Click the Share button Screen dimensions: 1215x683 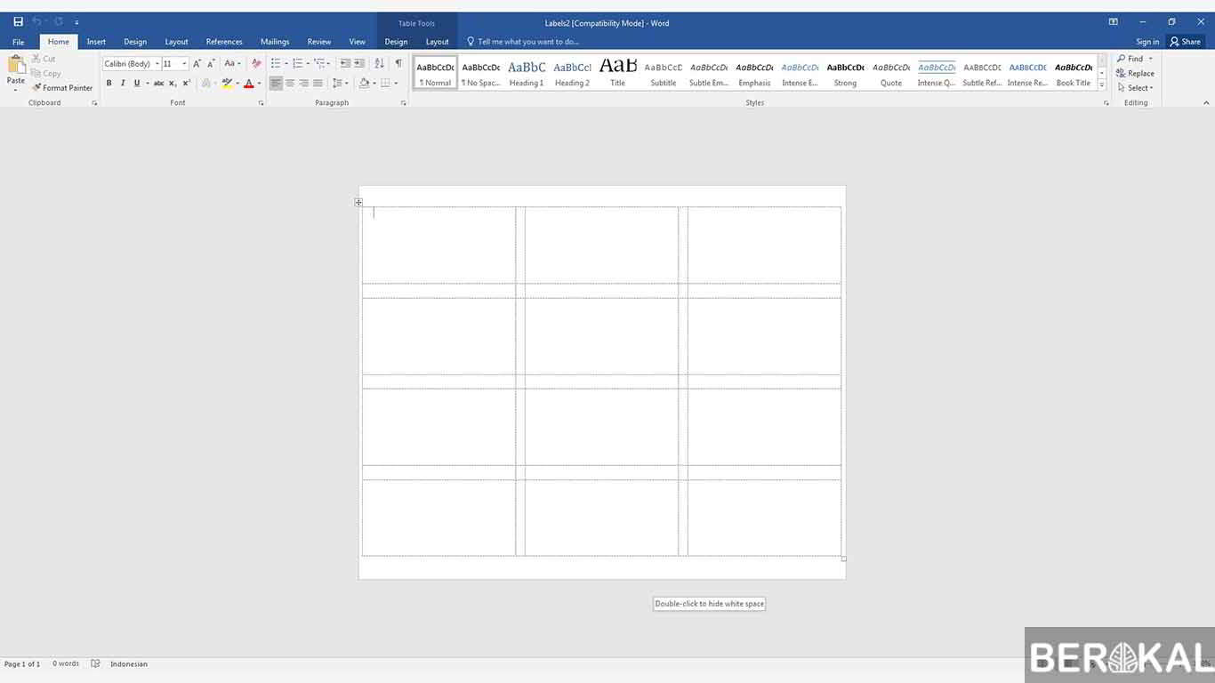[x=1186, y=42]
